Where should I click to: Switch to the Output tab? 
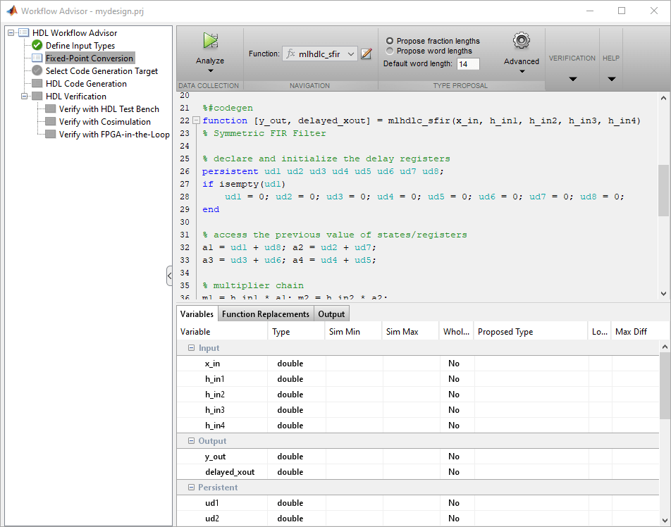331,314
